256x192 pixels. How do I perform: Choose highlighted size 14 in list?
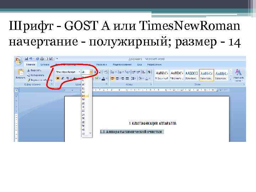(85, 96)
